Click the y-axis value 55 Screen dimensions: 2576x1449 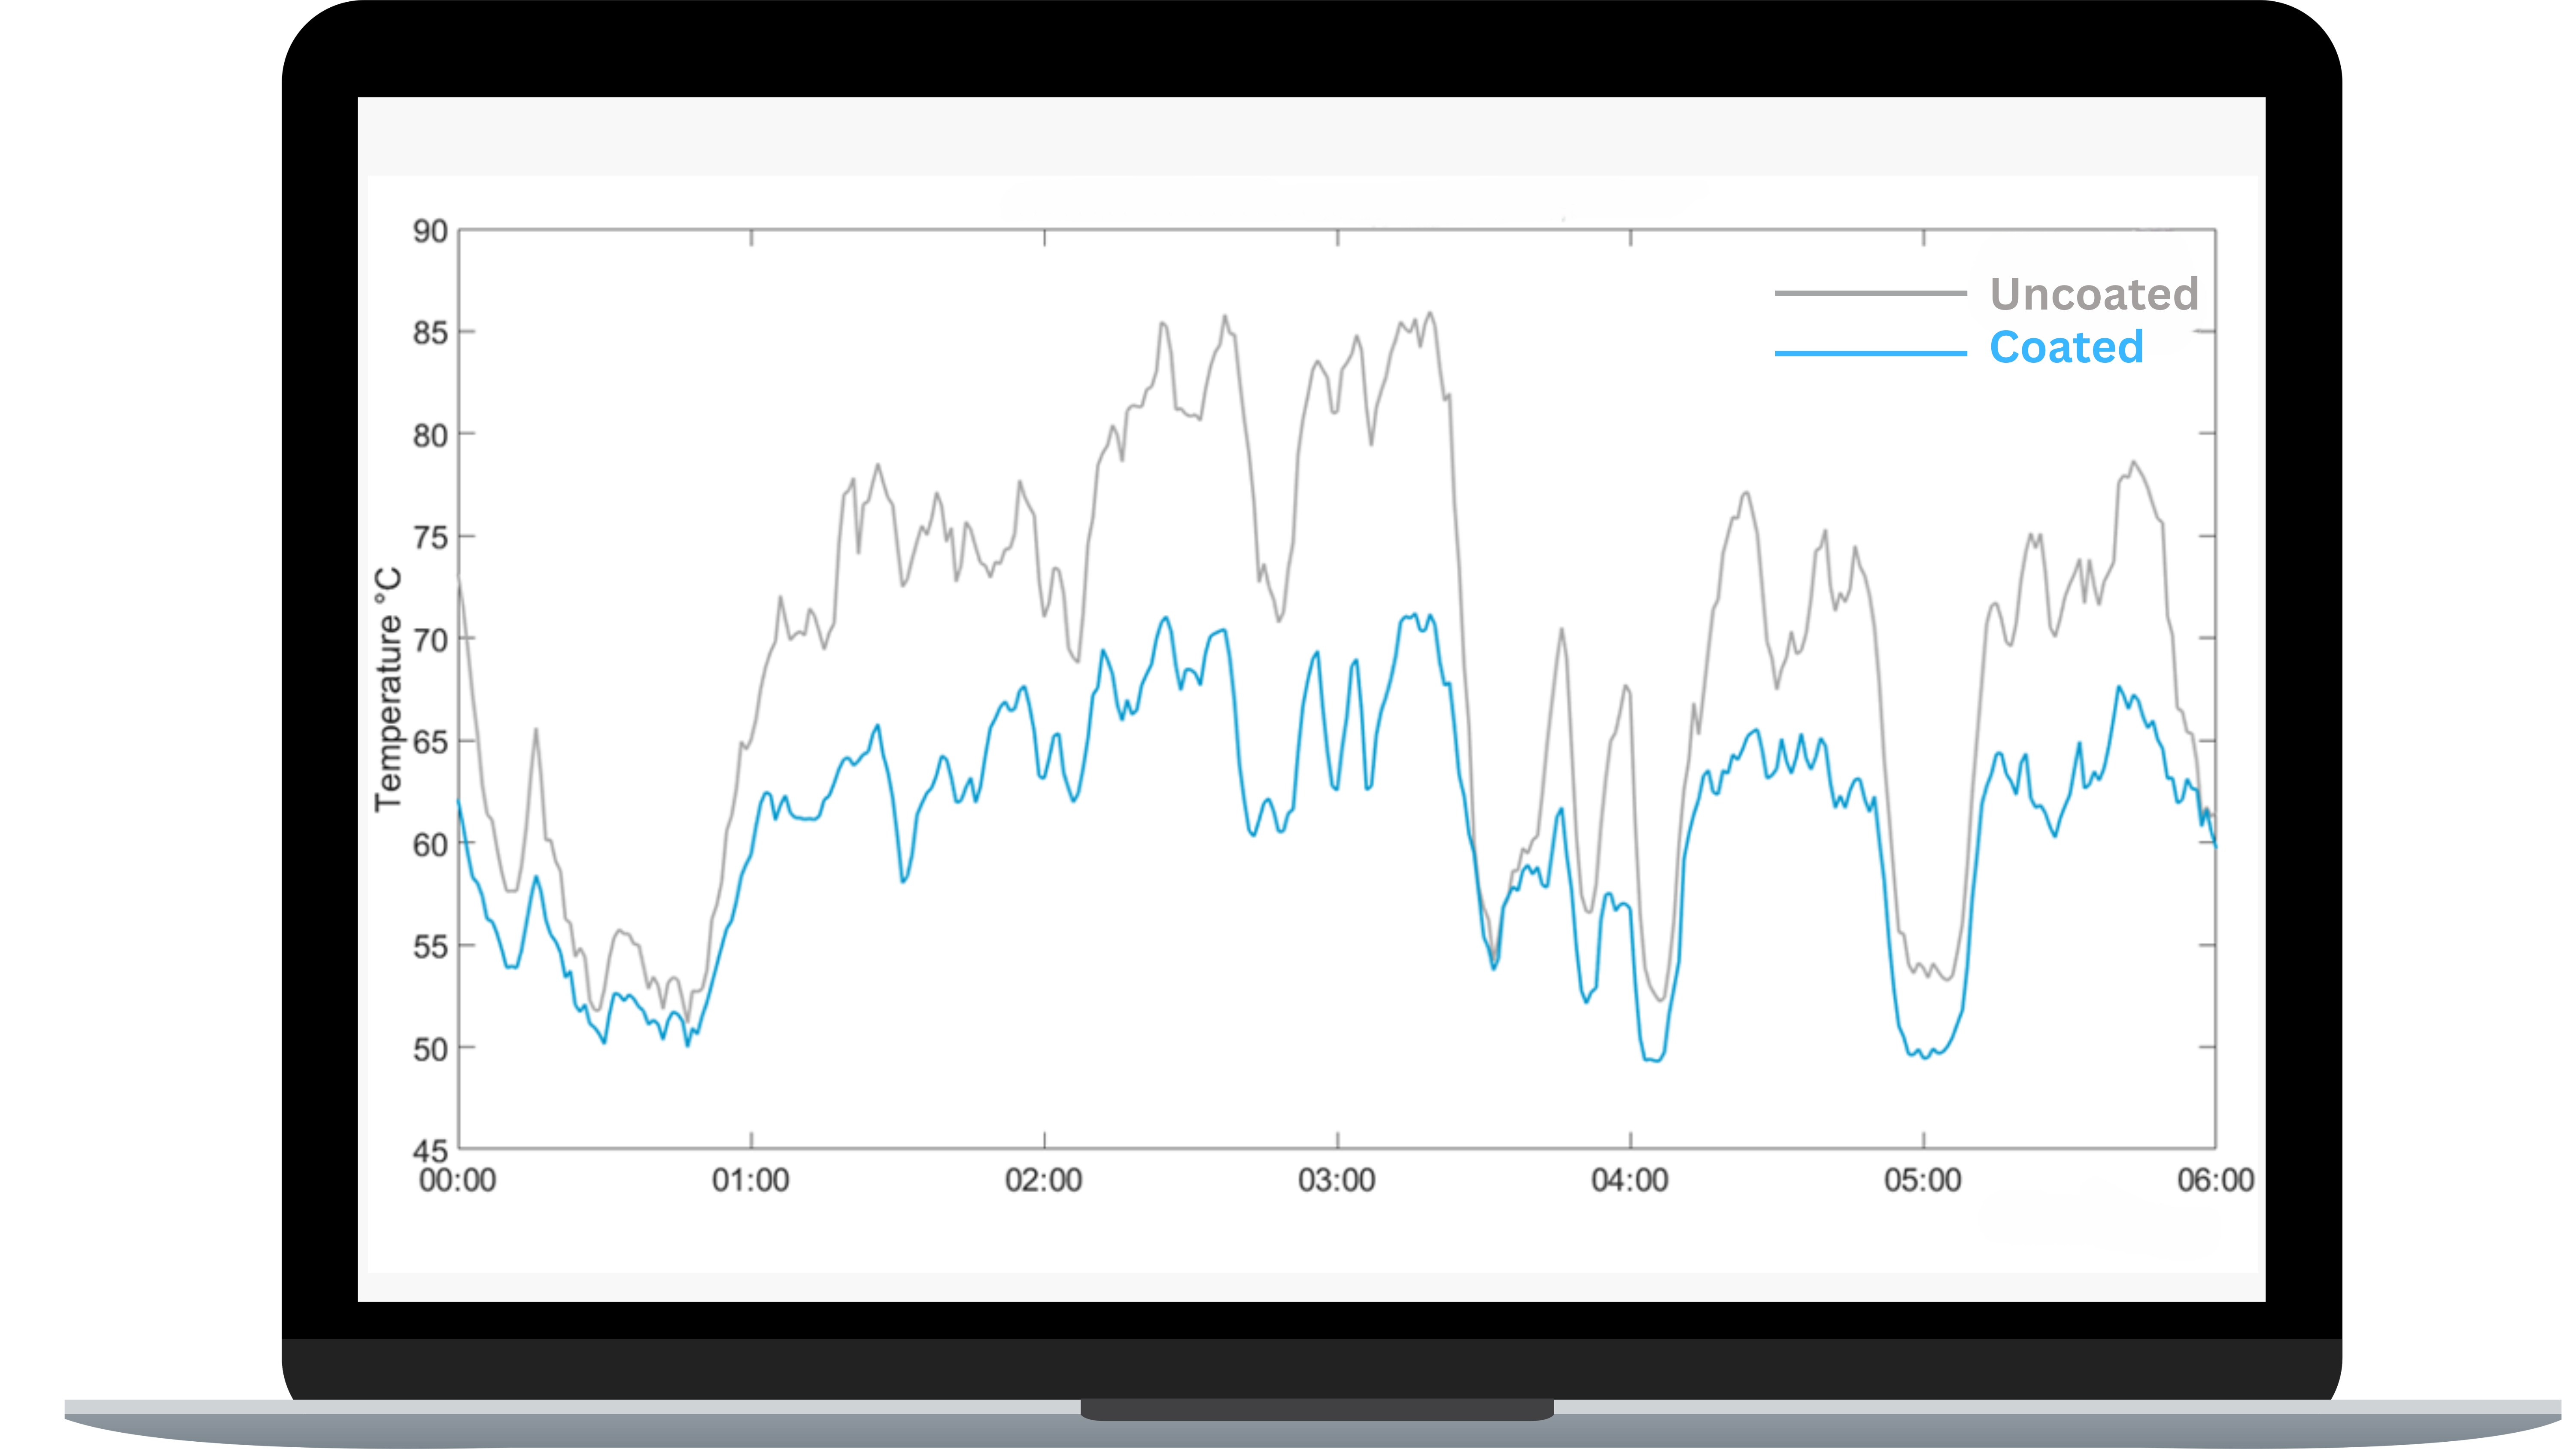point(430,947)
